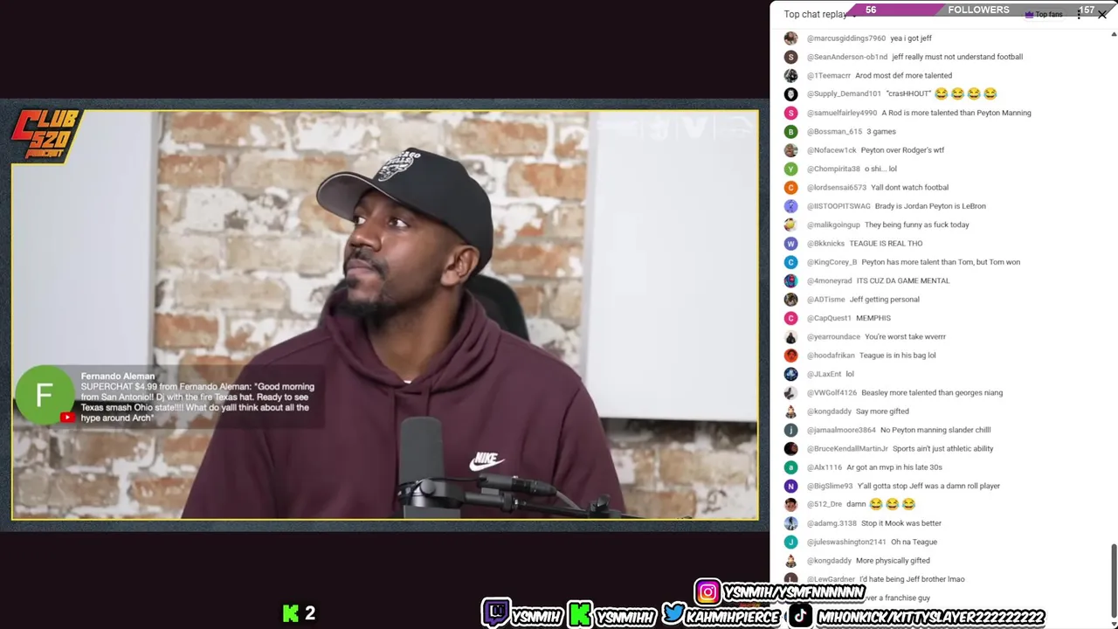Image resolution: width=1118 pixels, height=629 pixels.
Task: Click message 'Brady is Jordan Peyton is LeBron'
Action: [930, 206]
